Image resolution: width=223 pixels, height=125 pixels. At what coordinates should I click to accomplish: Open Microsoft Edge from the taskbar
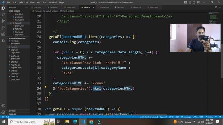coord(75,122)
